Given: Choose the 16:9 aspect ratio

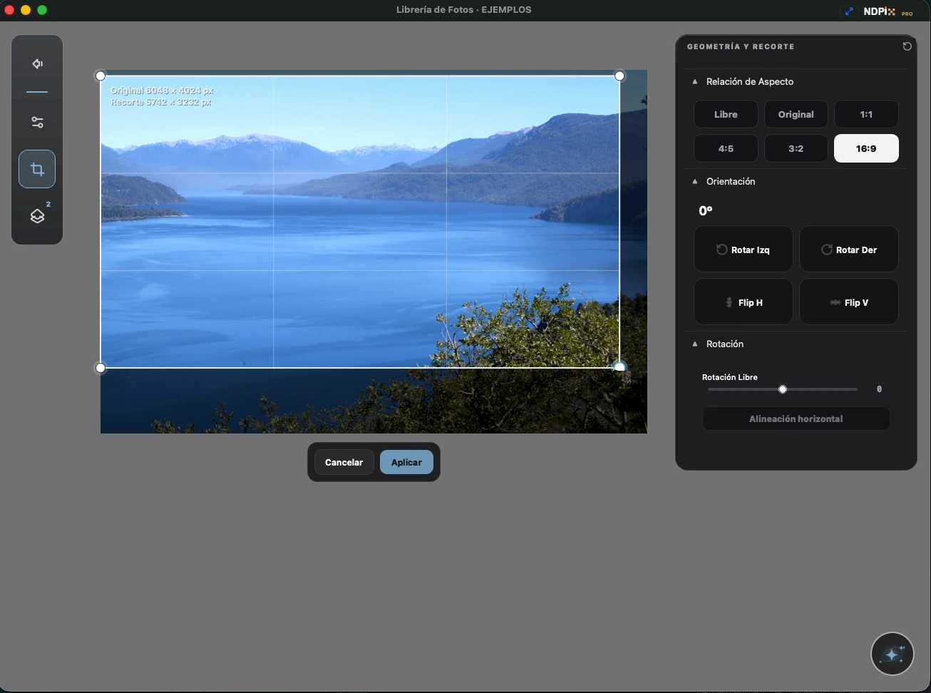Looking at the screenshot, I should [866, 148].
